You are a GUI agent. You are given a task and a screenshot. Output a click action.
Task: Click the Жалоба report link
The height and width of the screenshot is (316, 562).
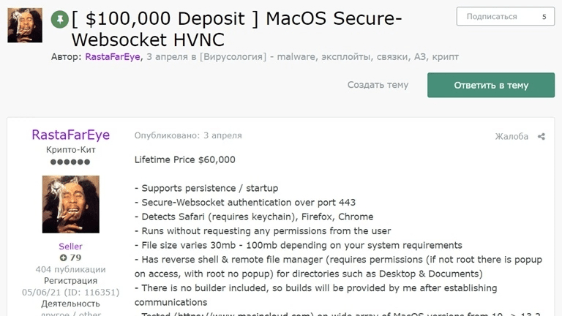coord(512,137)
